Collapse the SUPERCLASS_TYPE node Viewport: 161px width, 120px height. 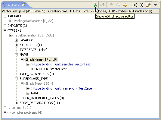[16, 79]
